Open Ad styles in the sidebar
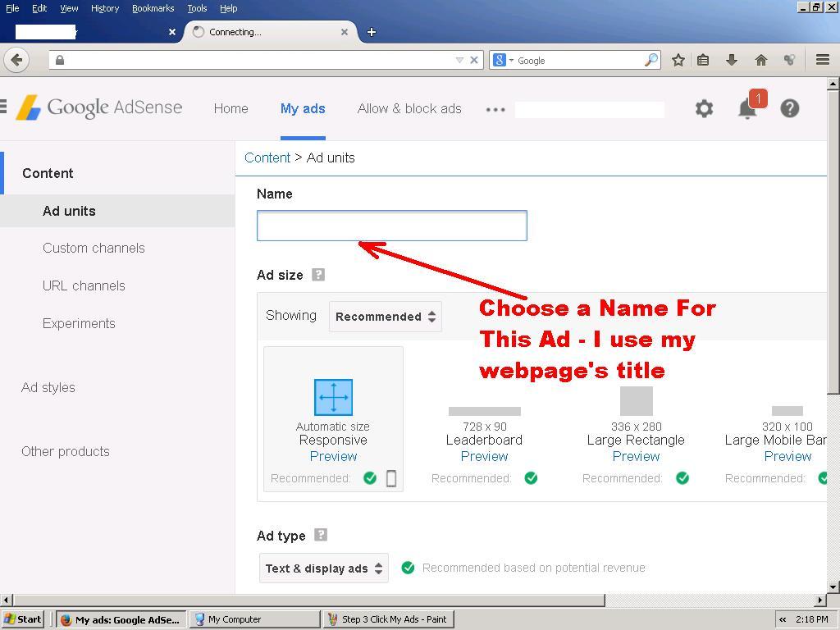Image resolution: width=840 pixels, height=630 pixels. coord(48,387)
